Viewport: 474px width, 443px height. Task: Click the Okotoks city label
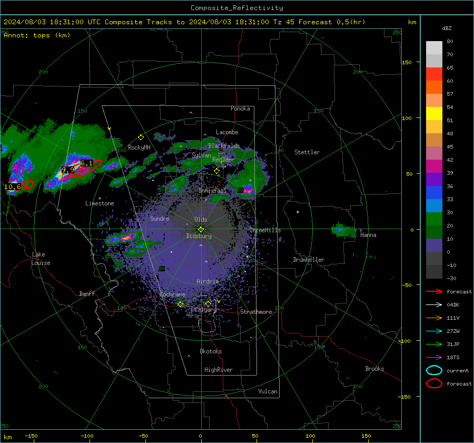pyautogui.click(x=211, y=351)
